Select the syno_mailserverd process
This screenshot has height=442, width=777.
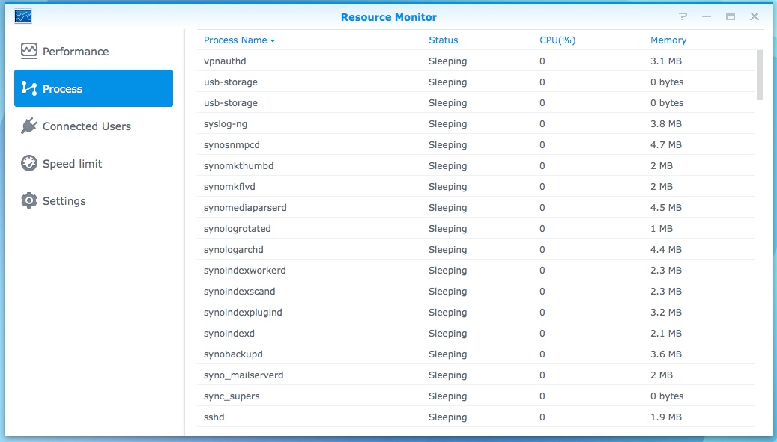(x=476, y=375)
